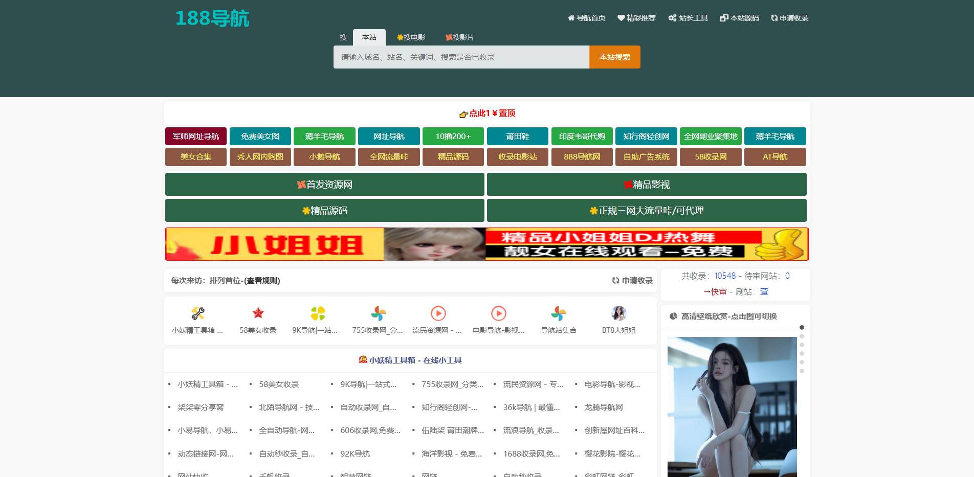
Task: Click the green clover icon of 9K导航
Action: click(318, 312)
